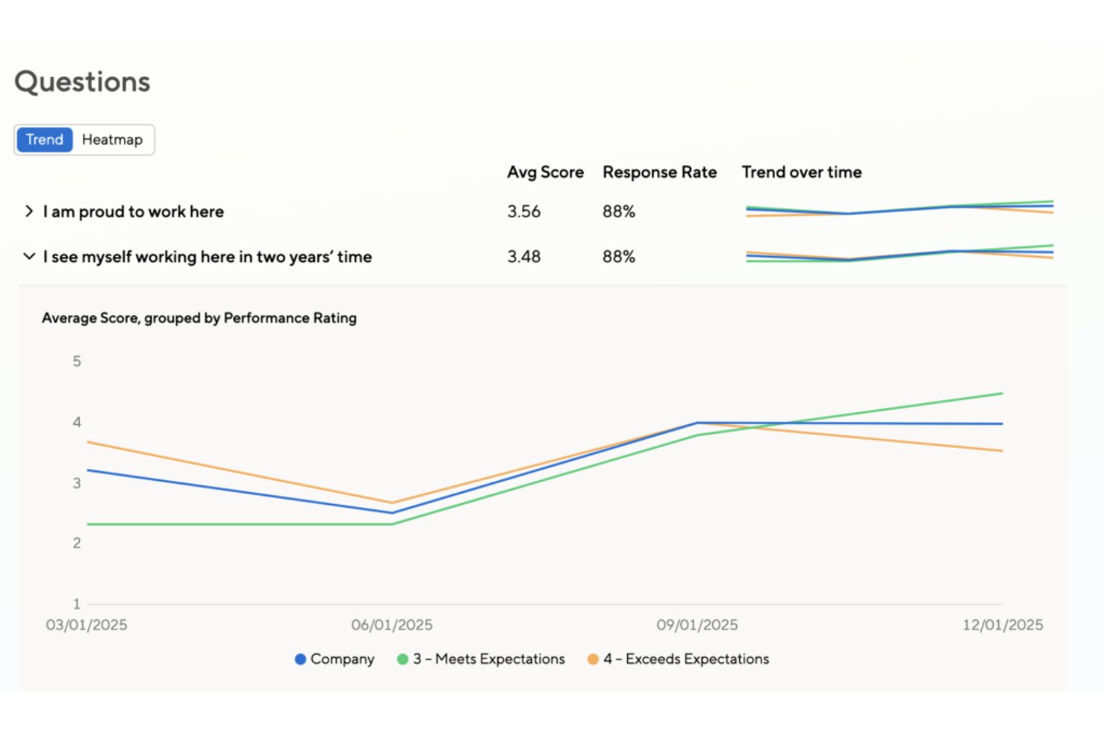
Task: Collapse the 'I see myself working here' row
Action: click(29, 256)
